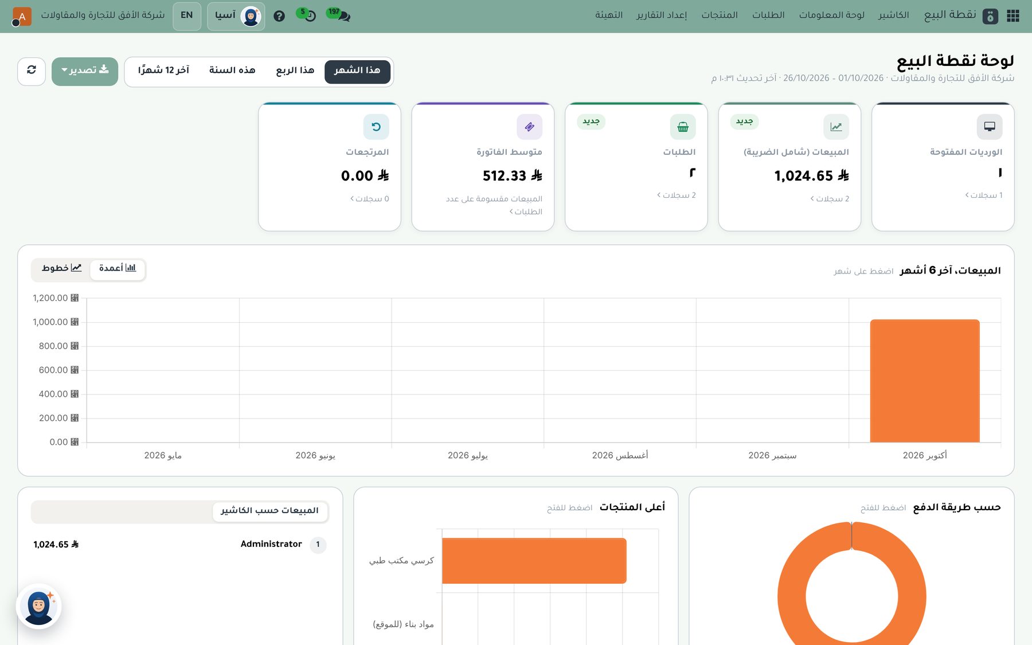Click the نقطة البيع app title
The height and width of the screenshot is (645, 1032).
click(x=950, y=15)
